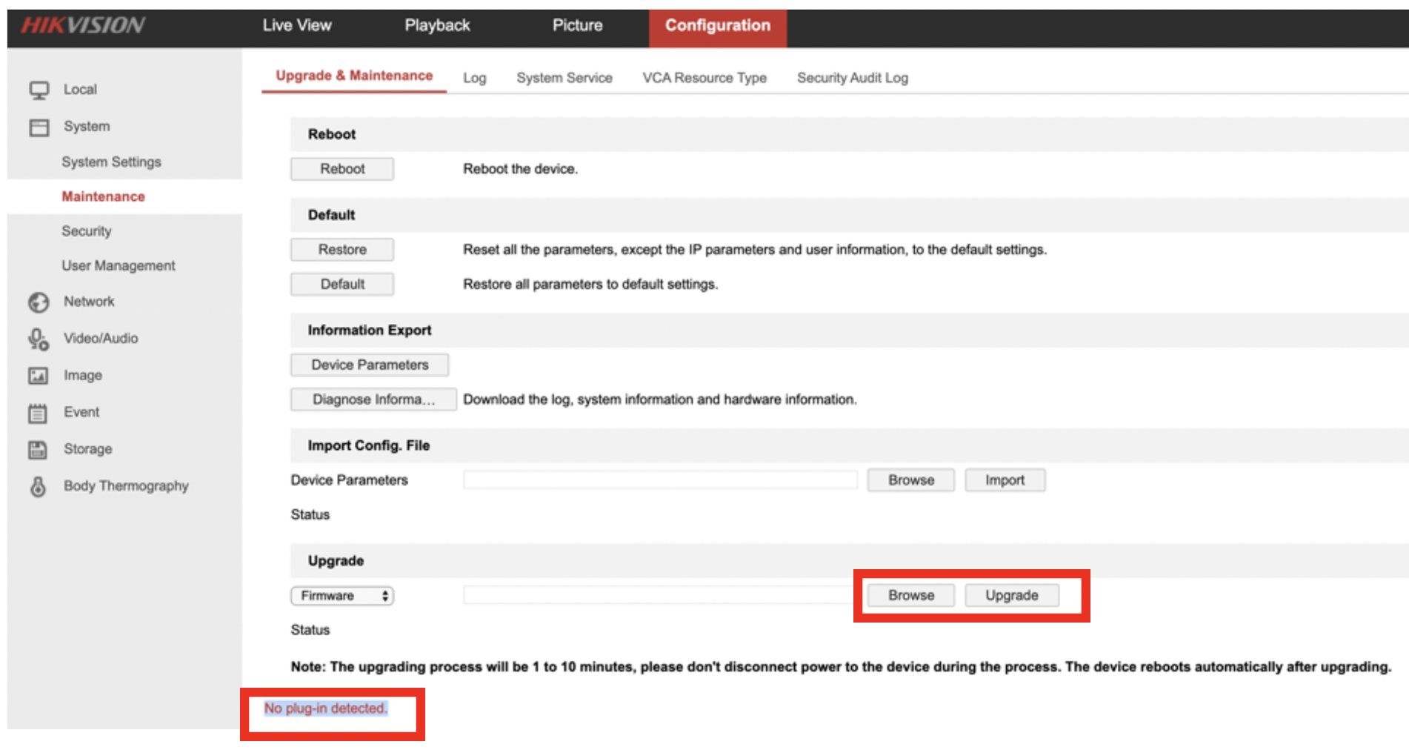Click the Restore button under Default
The image size is (1409, 750).
pos(342,250)
